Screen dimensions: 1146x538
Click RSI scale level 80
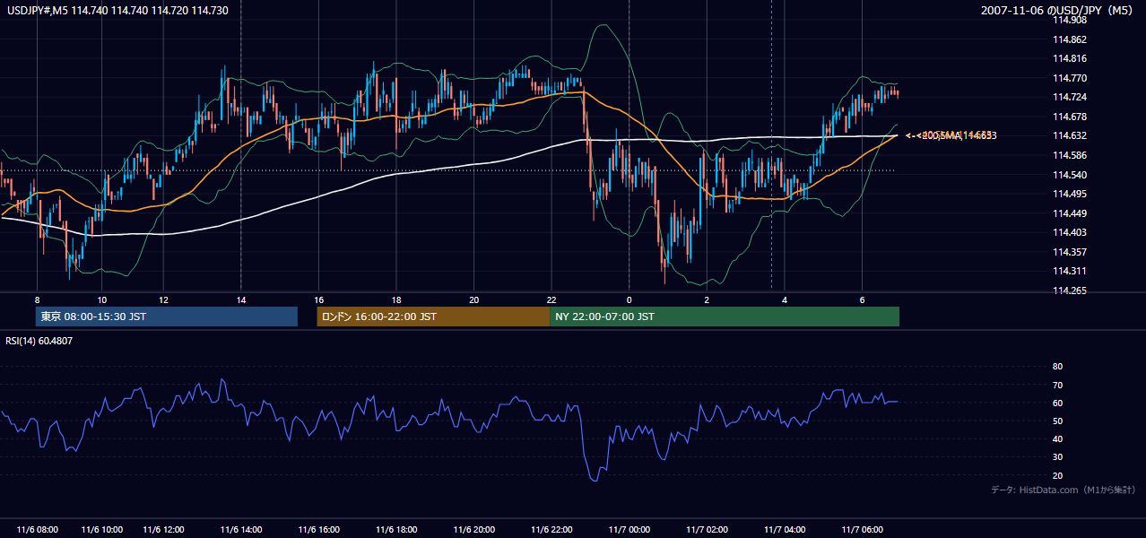coord(1057,367)
